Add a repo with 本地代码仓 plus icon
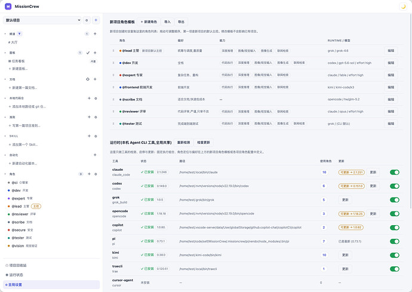Image resolution: width=412 pixels, height=292 pixels. point(89,98)
